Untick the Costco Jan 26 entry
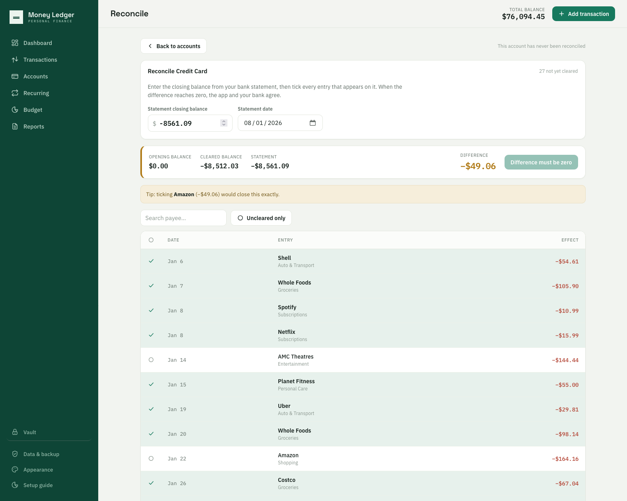The height and width of the screenshot is (501, 627). [x=151, y=483]
